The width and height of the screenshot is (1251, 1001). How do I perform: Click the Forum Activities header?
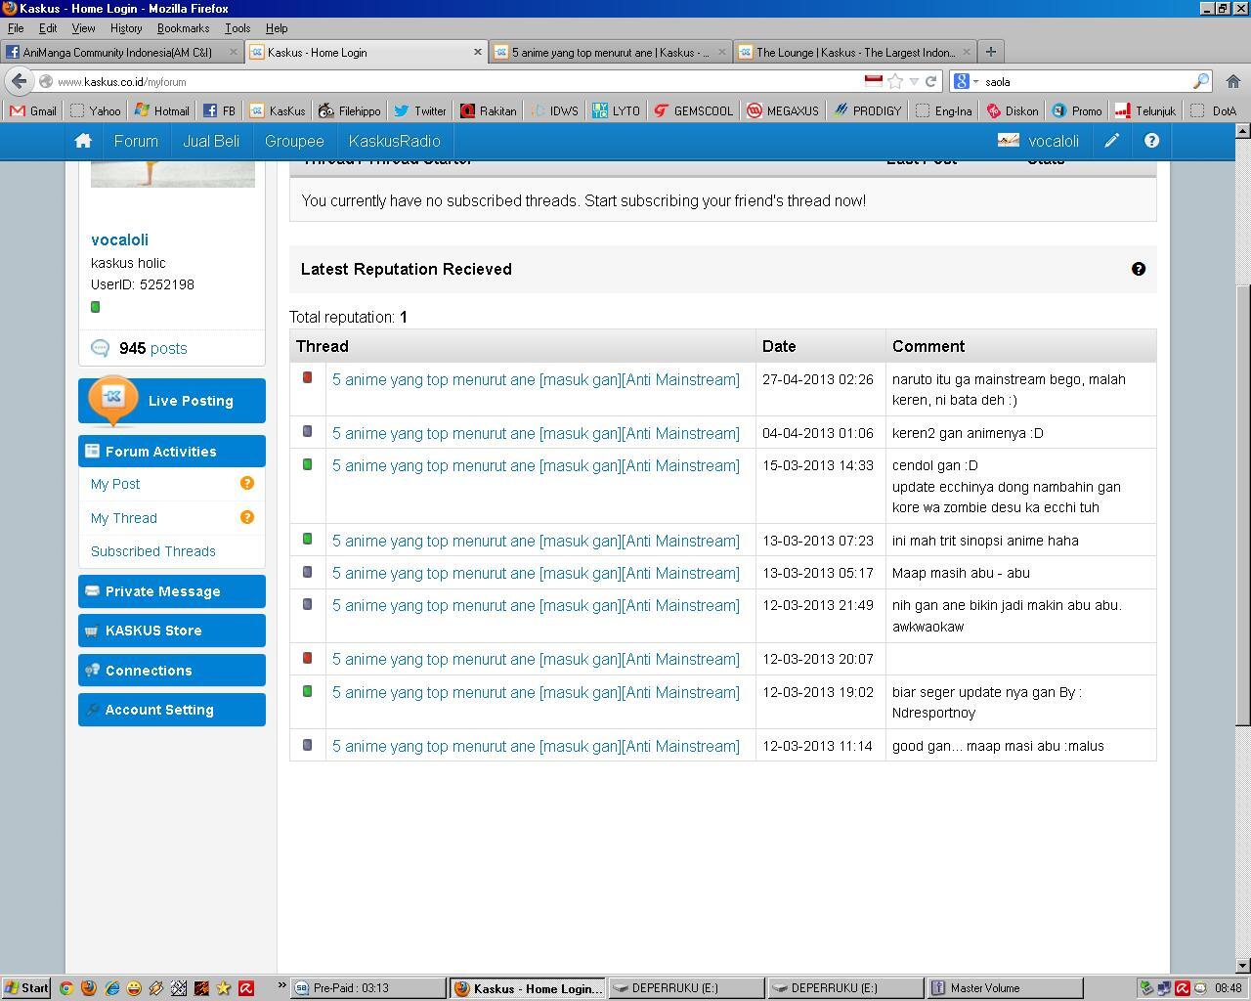click(x=172, y=451)
